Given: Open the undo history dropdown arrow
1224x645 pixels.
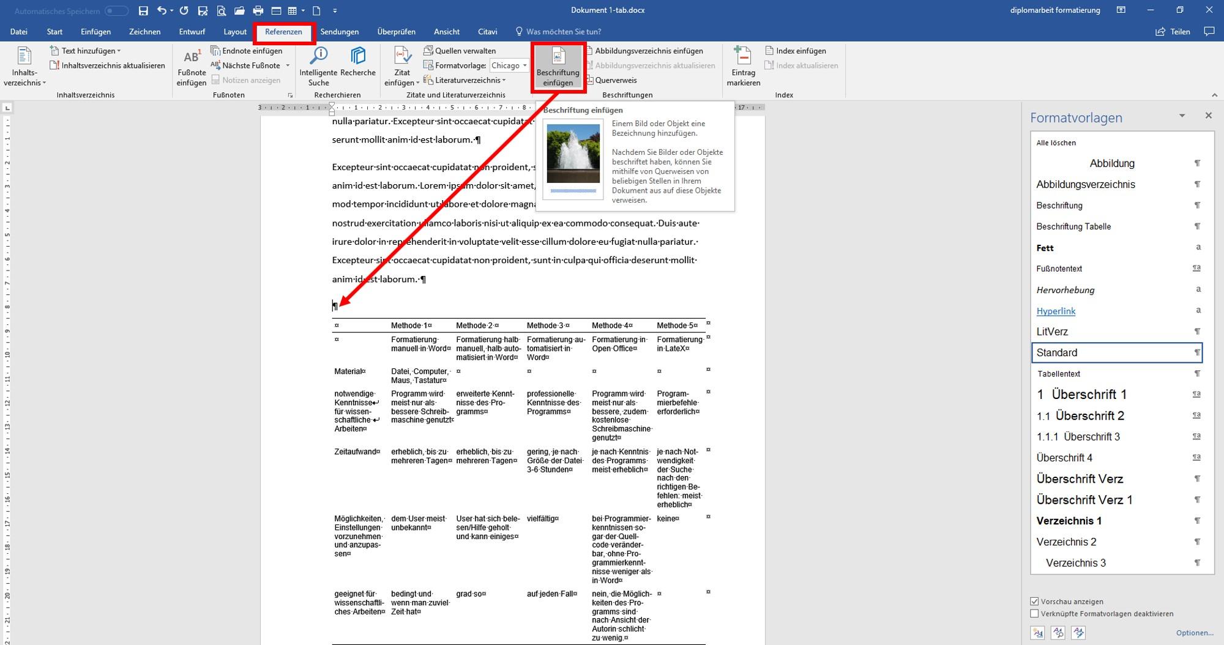Looking at the screenshot, I should click(x=171, y=10).
